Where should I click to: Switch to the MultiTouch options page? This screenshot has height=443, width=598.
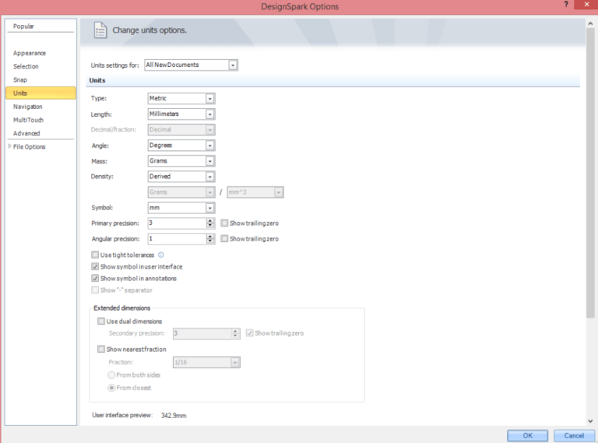(28, 120)
